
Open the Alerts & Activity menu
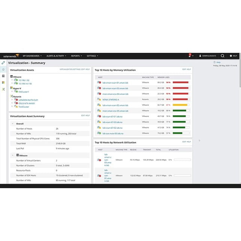click(56, 56)
